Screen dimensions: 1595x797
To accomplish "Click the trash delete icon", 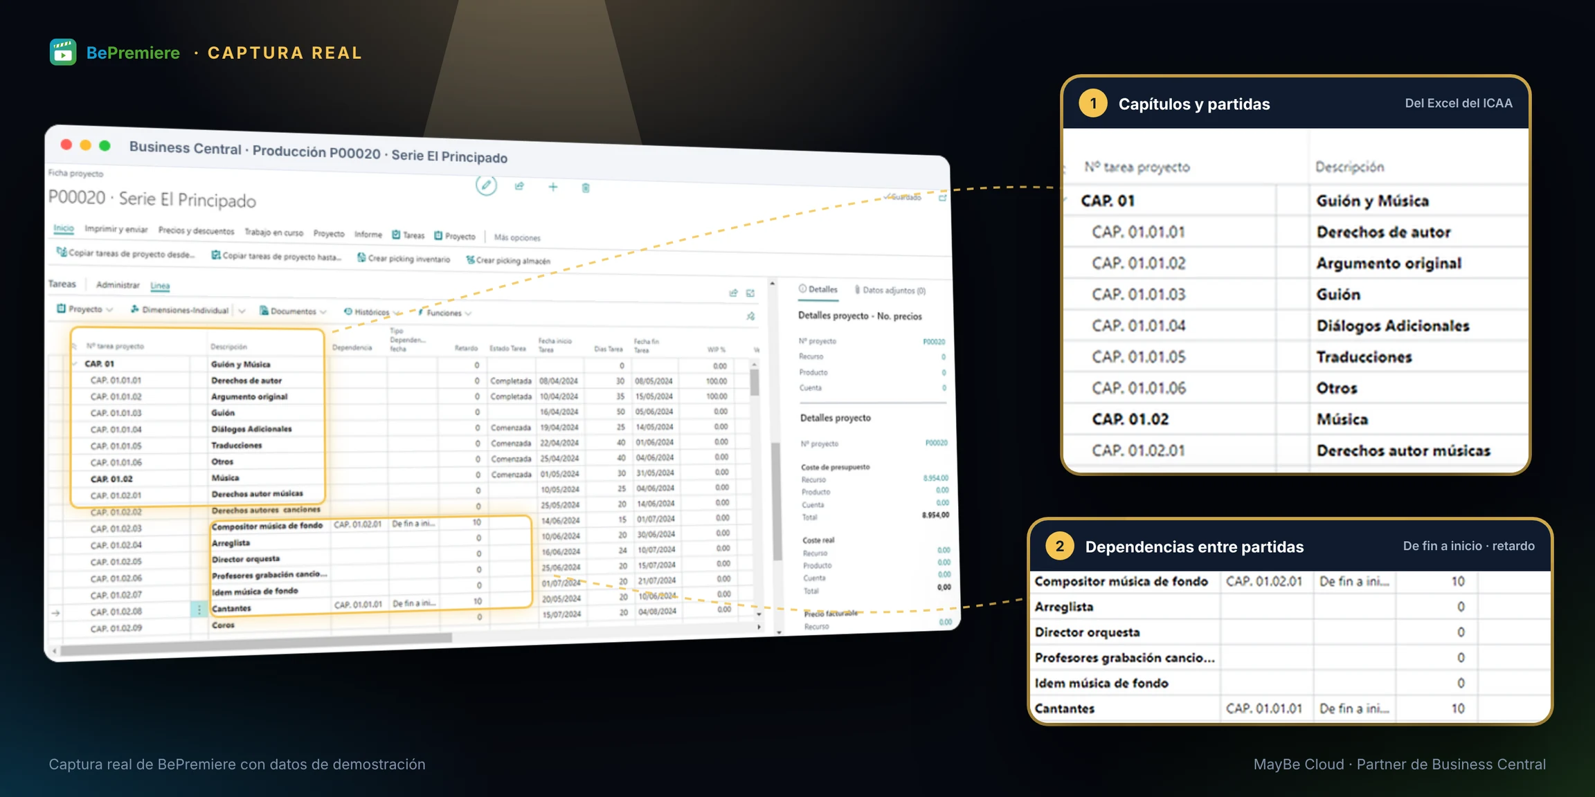I will (586, 187).
